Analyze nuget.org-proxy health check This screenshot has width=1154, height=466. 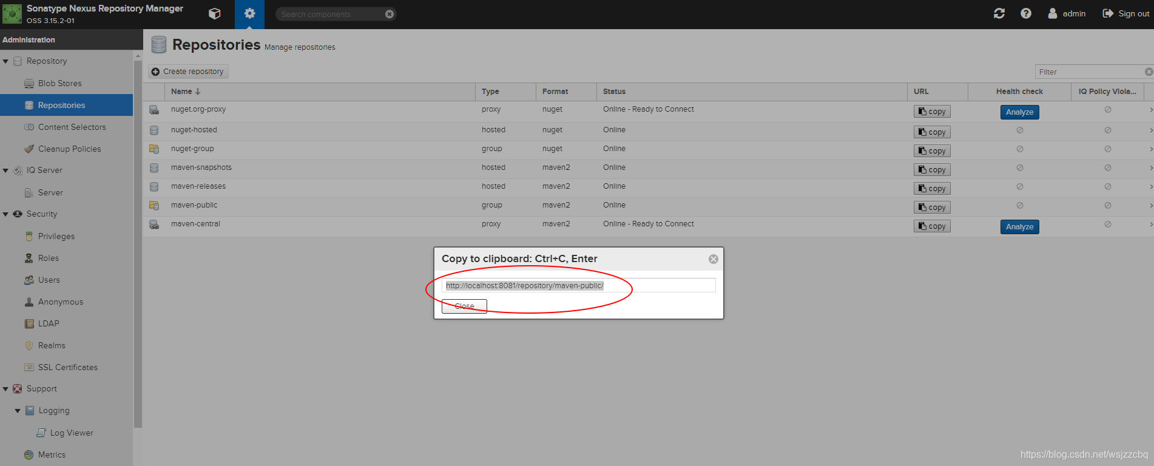pos(1019,112)
